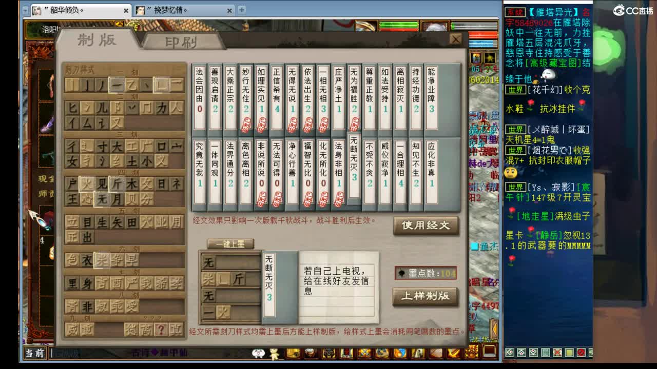Pick the 一体同观 scripture slip

coord(215,172)
